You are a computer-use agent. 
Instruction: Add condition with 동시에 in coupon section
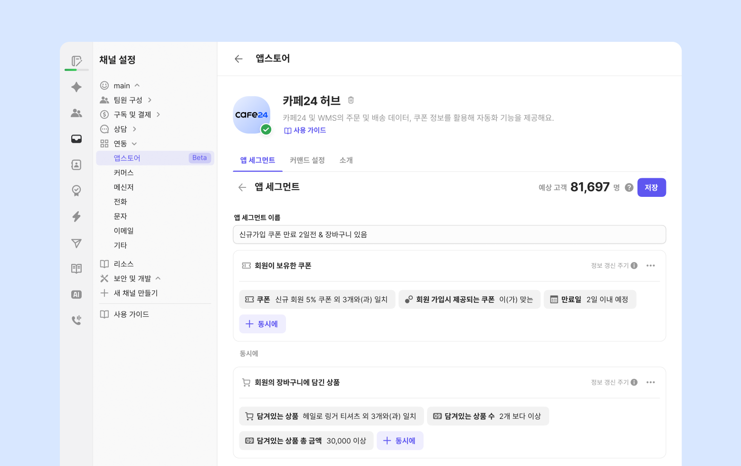(x=262, y=324)
